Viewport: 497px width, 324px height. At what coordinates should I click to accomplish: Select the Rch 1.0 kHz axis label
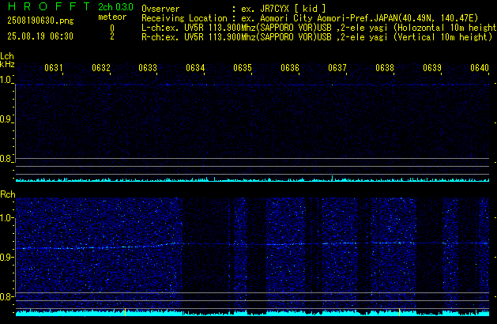(x=6, y=218)
